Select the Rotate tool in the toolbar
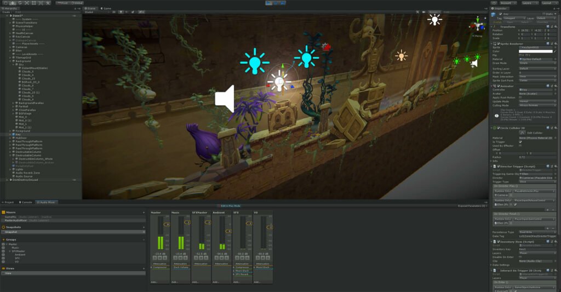This screenshot has height=292, width=561. [x=21, y=3]
